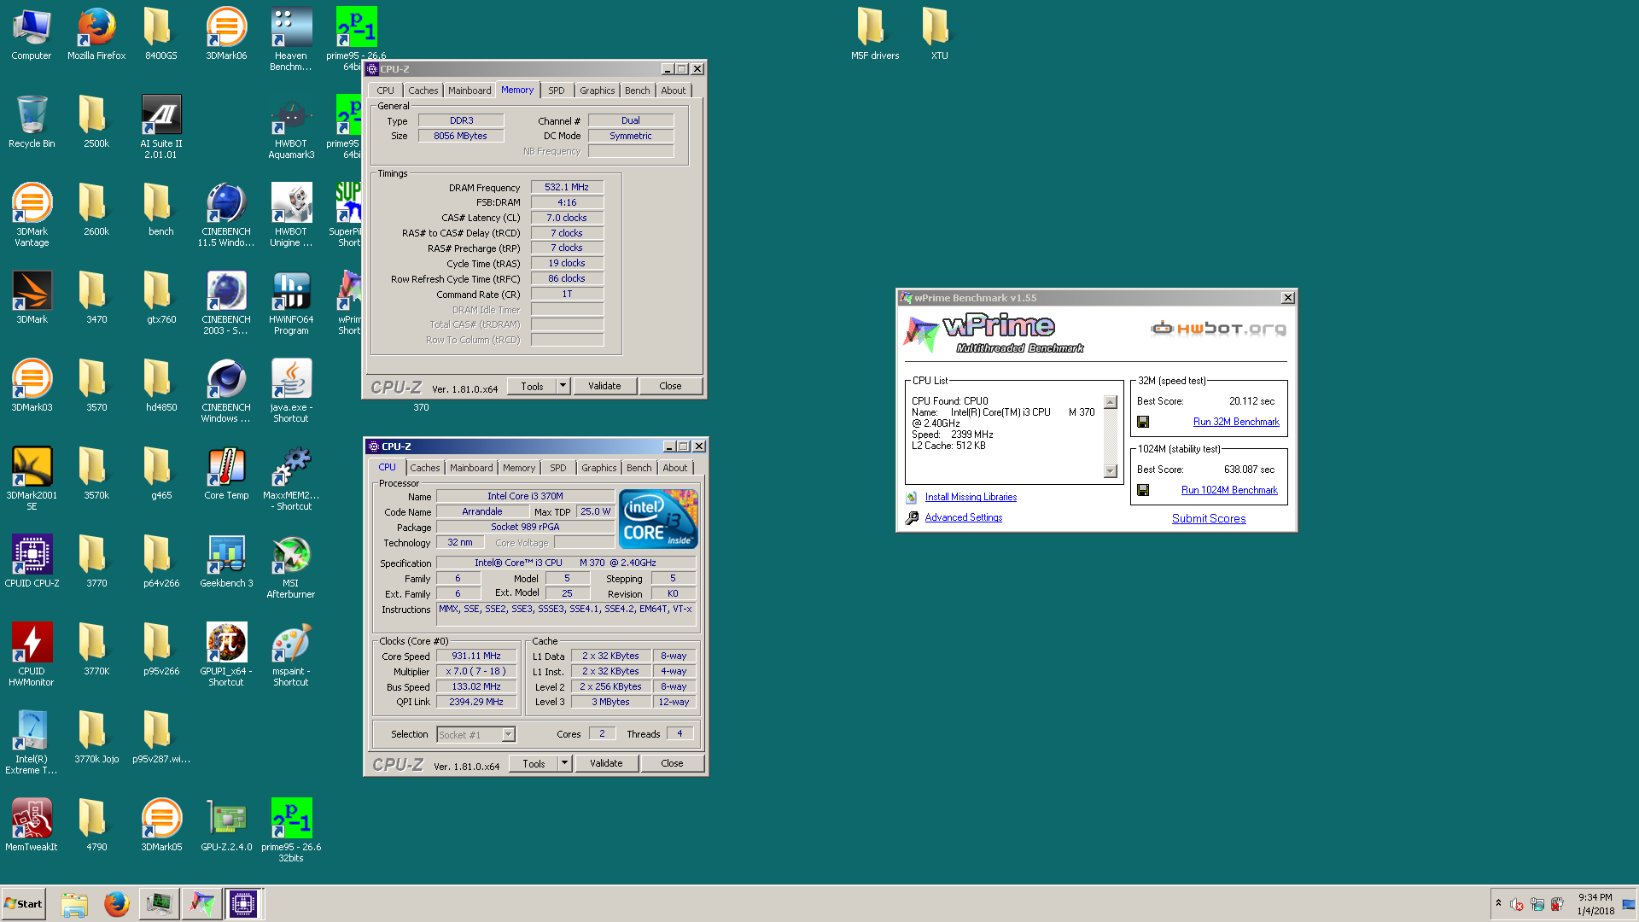The width and height of the screenshot is (1639, 922).
Task: Open Firefox from the taskbar
Action: click(117, 904)
